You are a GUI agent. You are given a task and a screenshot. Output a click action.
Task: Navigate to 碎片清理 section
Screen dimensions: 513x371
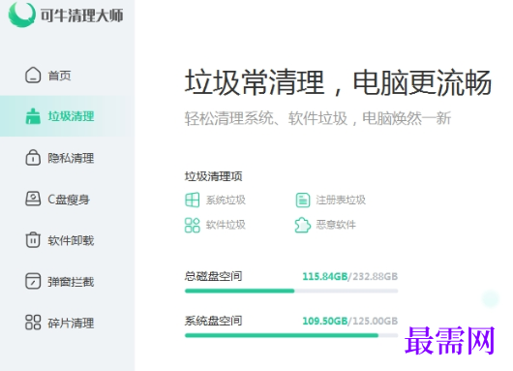point(67,323)
